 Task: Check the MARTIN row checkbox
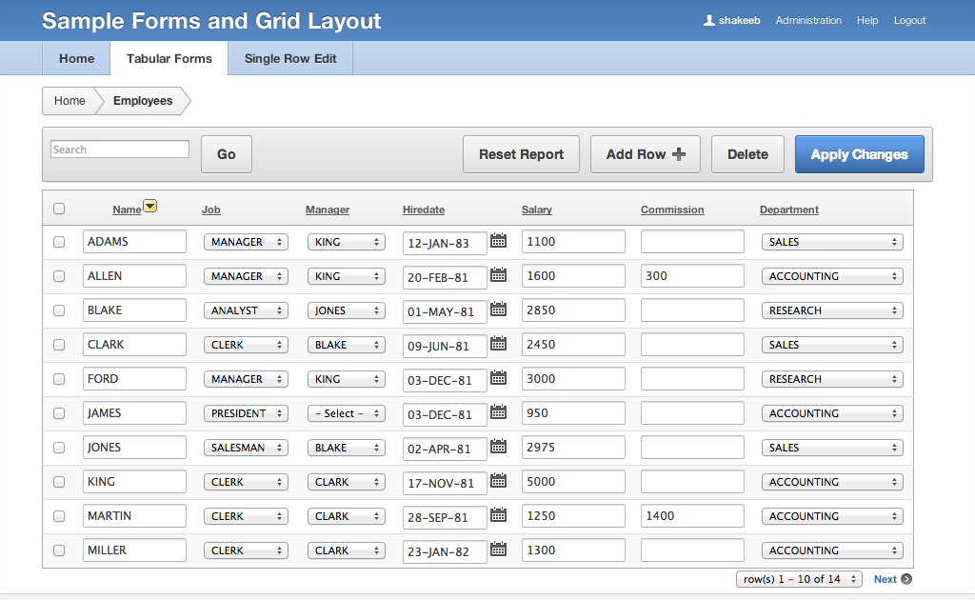[59, 516]
